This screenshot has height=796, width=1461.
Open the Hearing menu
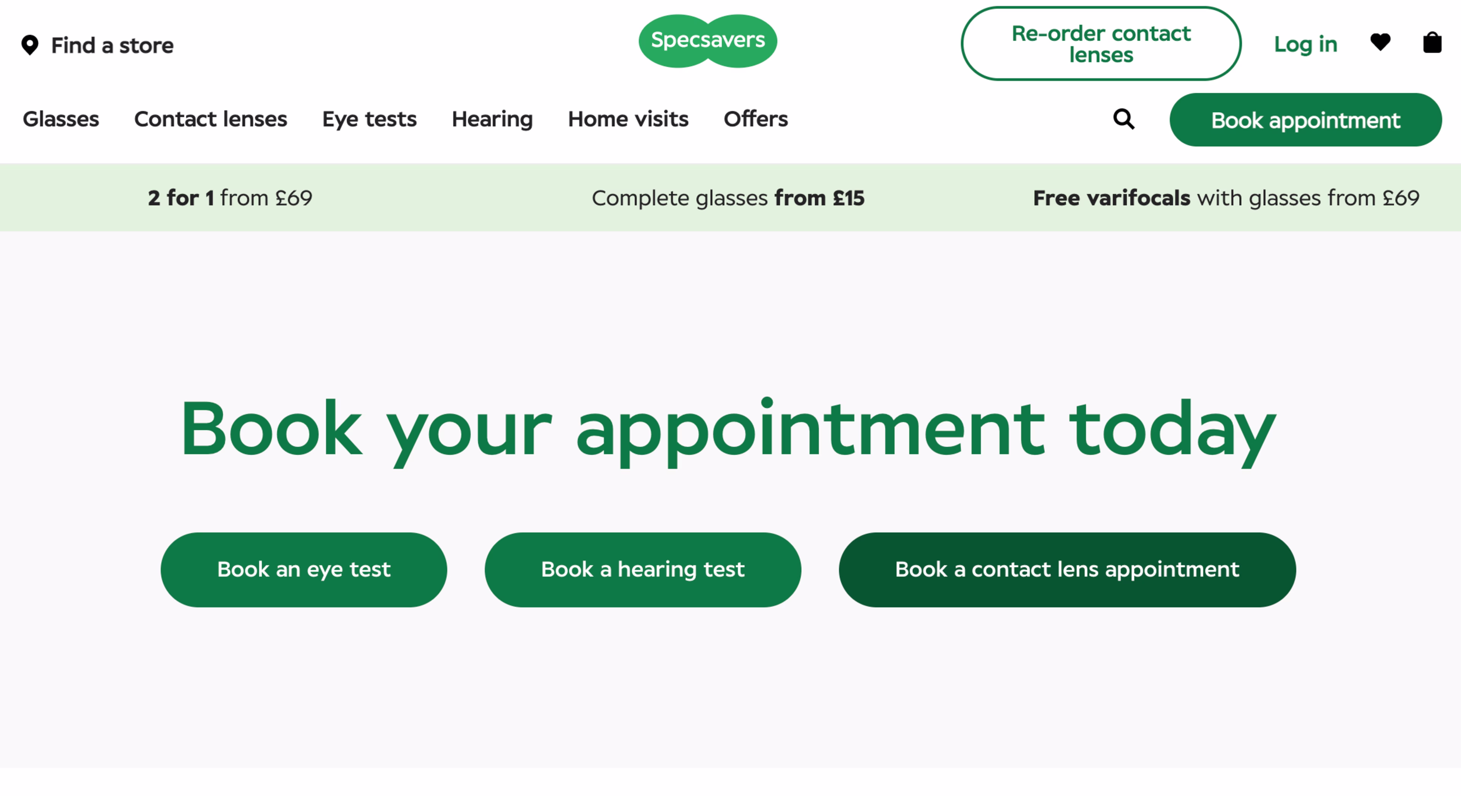(492, 119)
